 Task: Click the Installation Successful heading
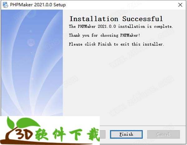pos(116,19)
